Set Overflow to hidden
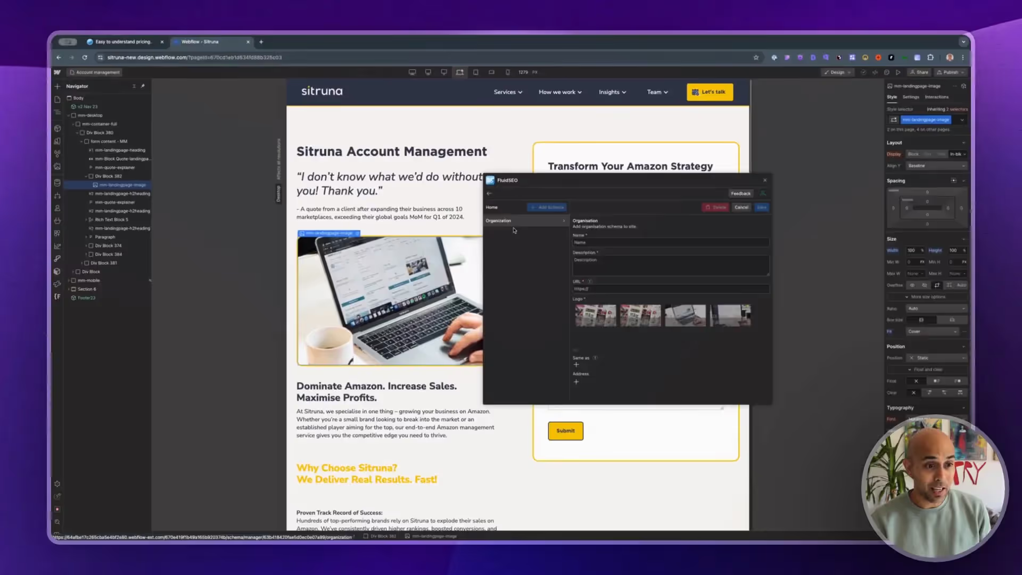 pos(925,285)
